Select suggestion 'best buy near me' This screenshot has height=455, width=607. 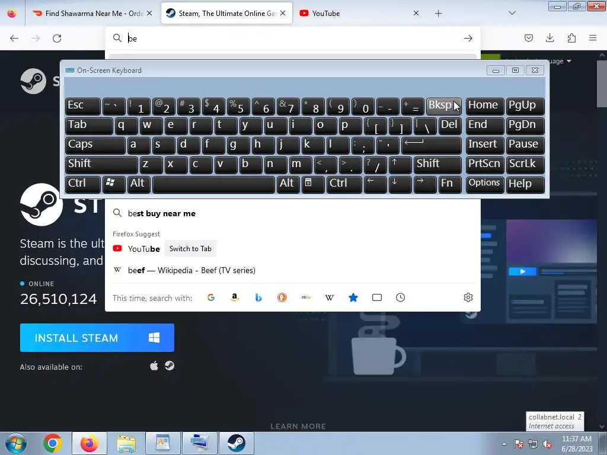(x=292, y=213)
